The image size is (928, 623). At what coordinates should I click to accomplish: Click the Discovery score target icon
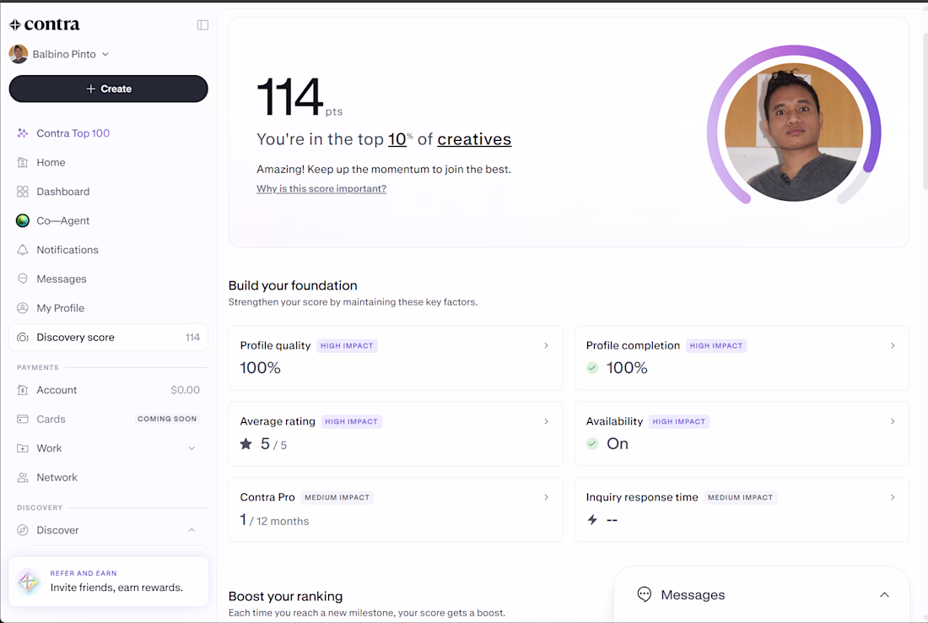click(23, 337)
